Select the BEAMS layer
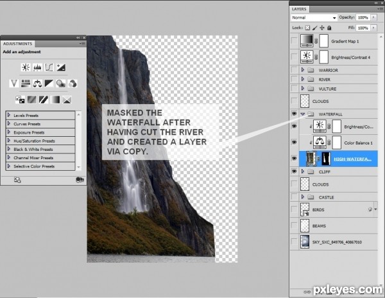 334,225
